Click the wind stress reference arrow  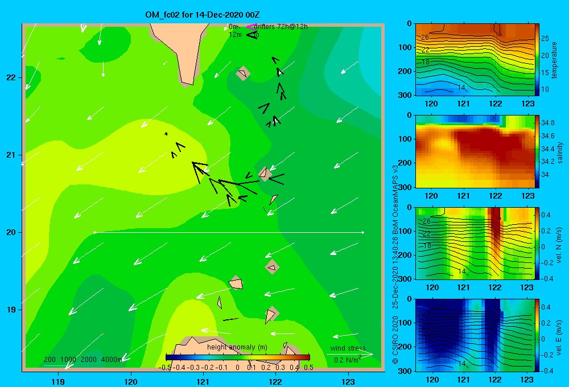350,354
